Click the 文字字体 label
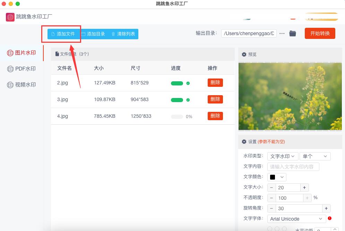 (253, 218)
